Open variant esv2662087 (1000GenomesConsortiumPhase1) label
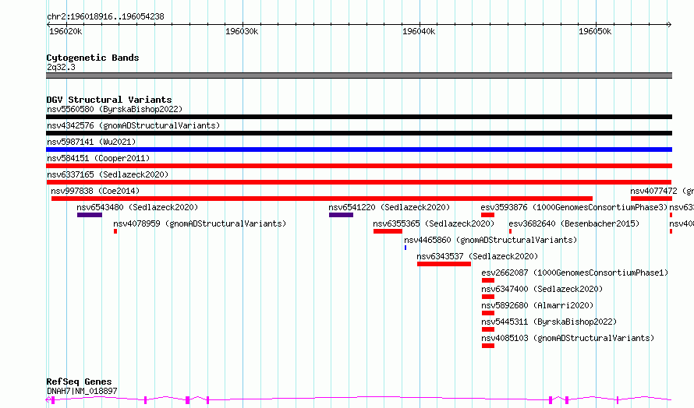This screenshot has height=408, width=694. coord(575,273)
